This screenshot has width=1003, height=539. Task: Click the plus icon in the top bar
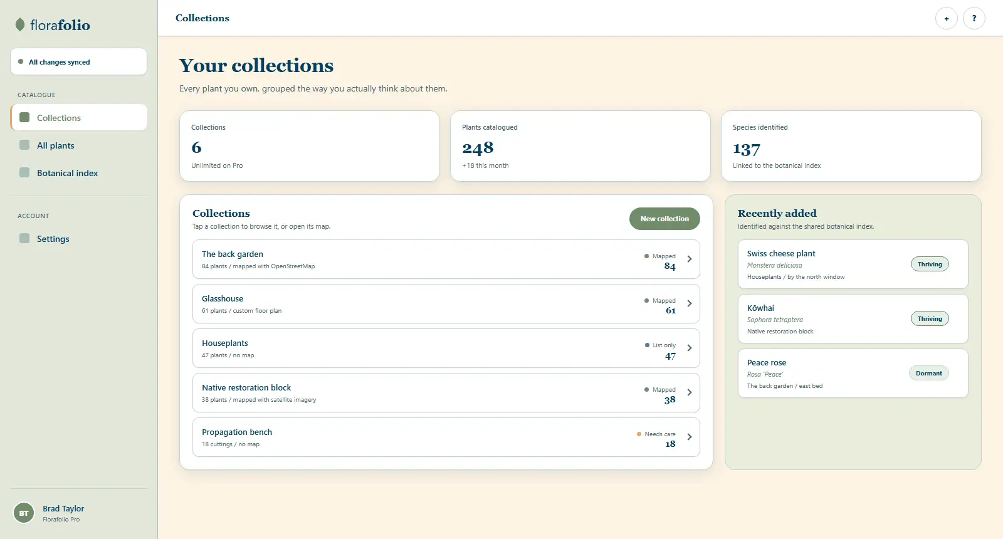pos(947,18)
